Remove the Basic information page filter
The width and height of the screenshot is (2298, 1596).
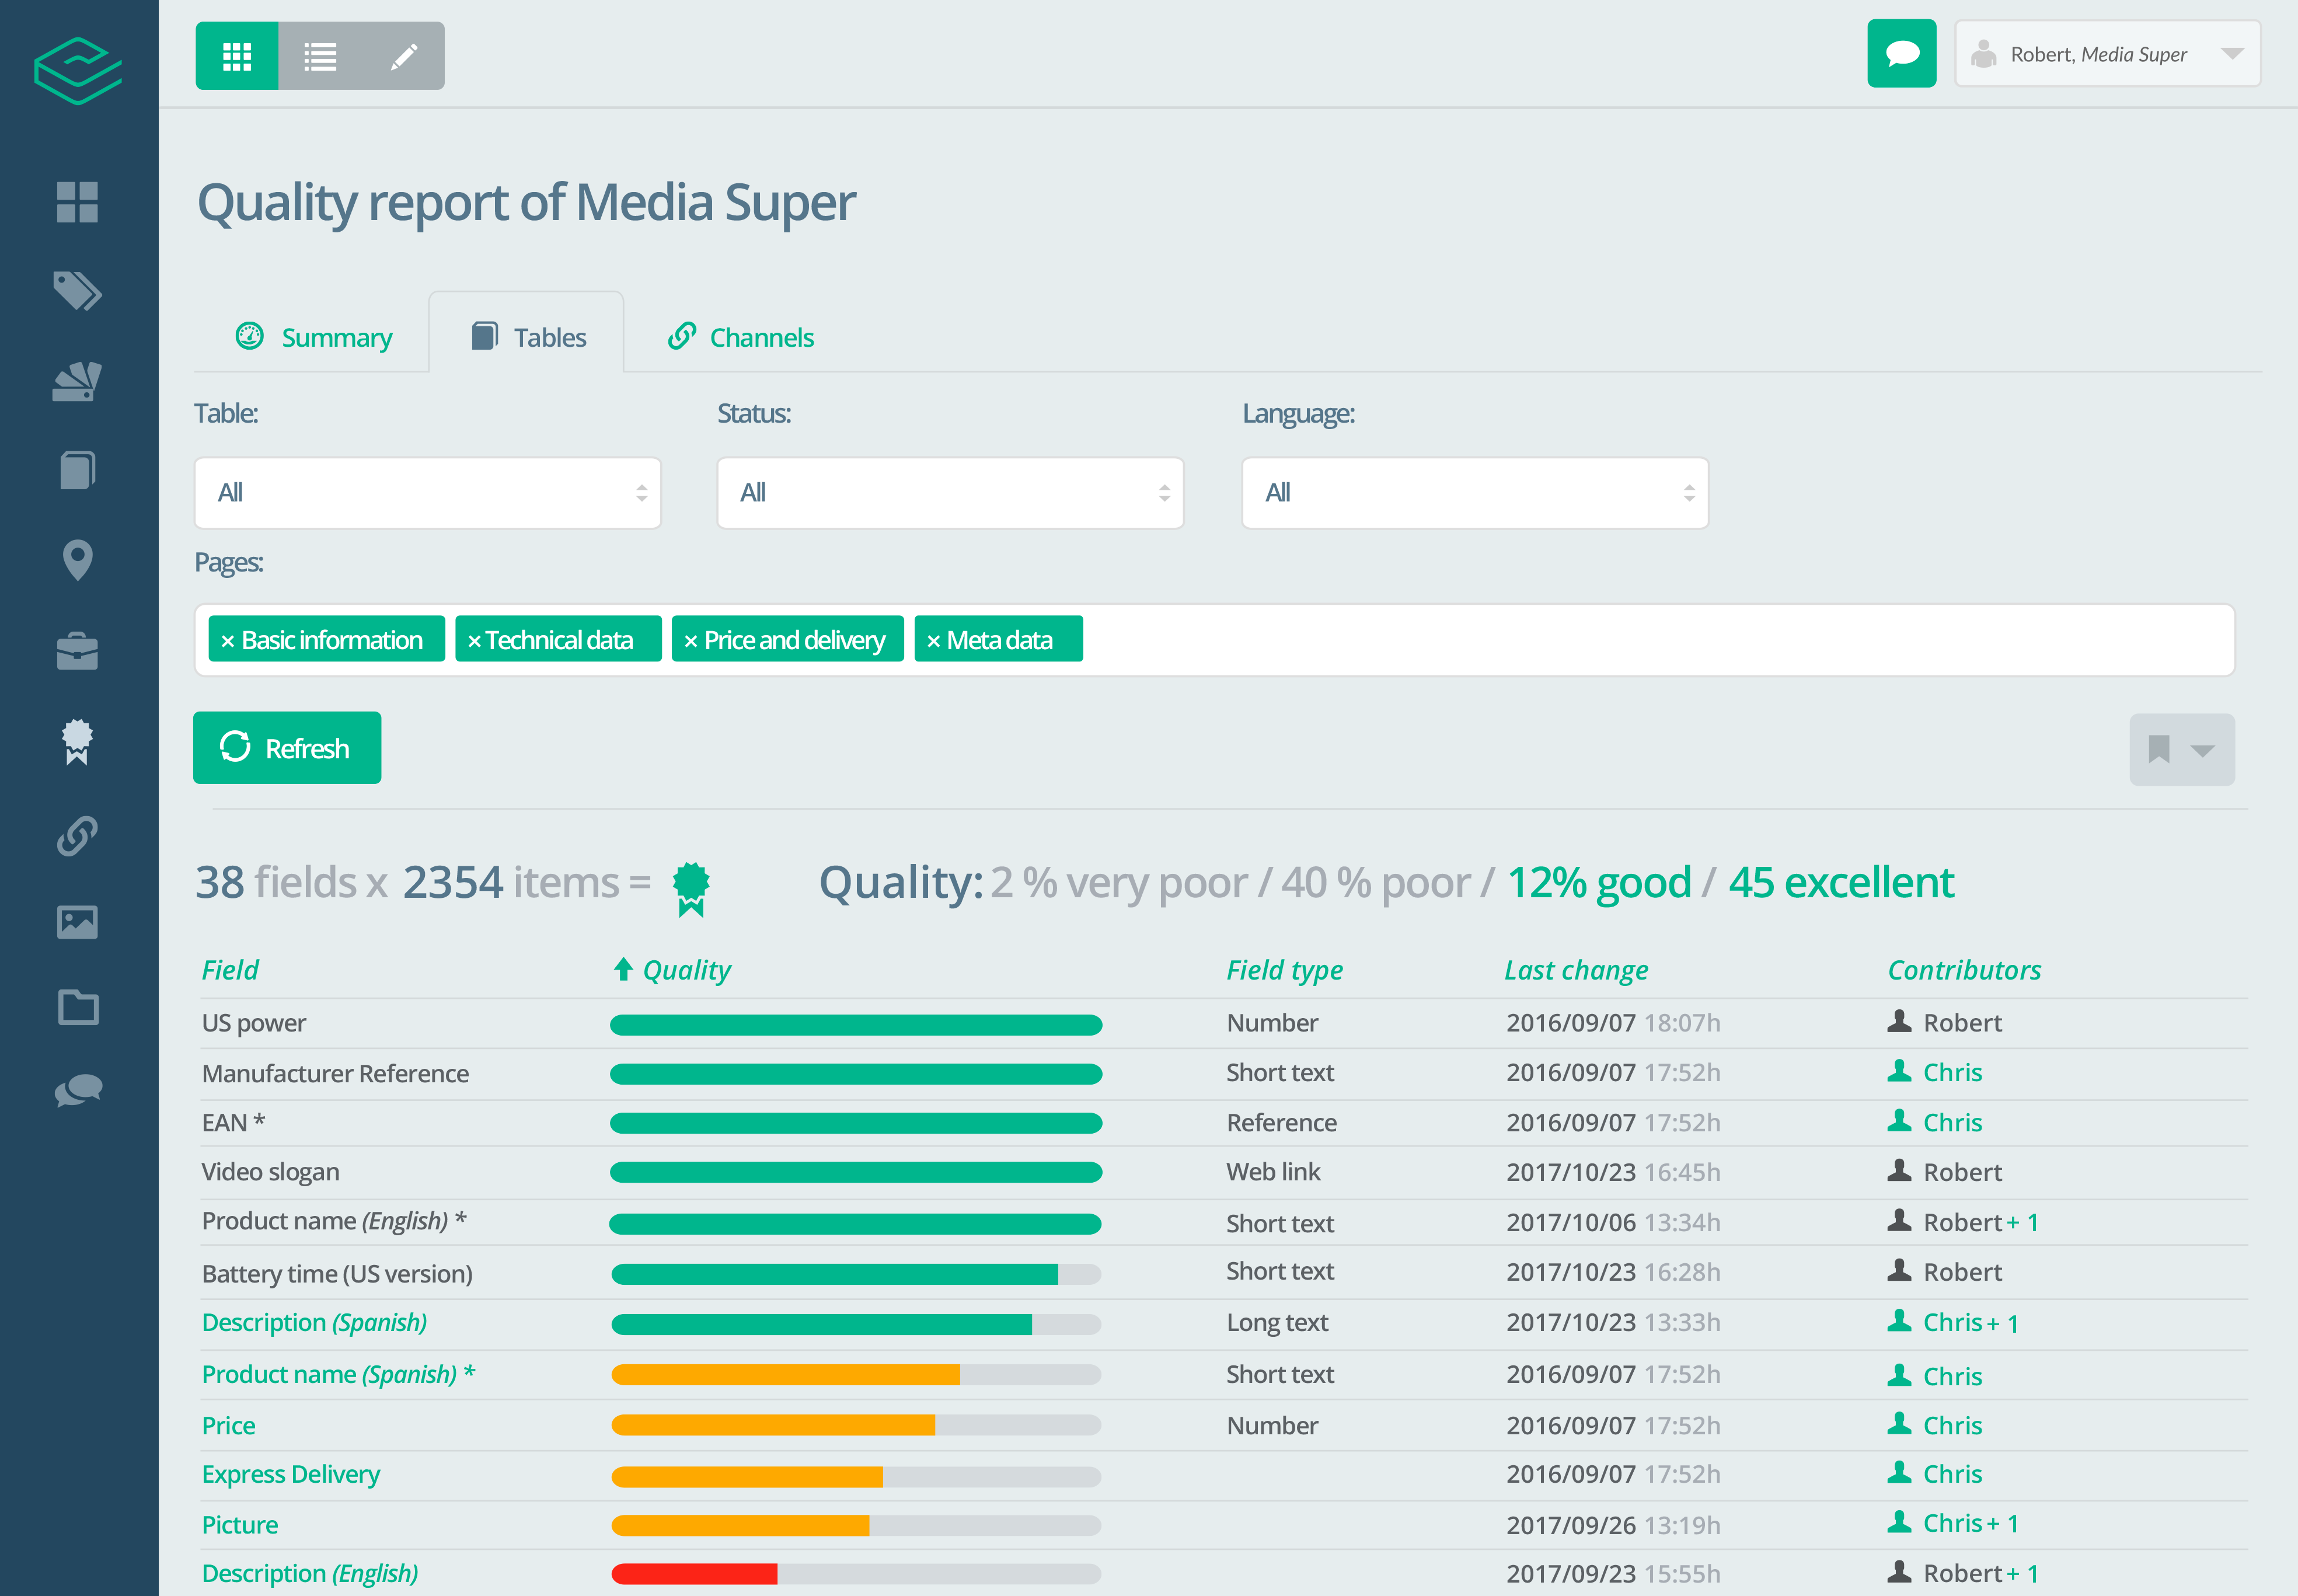(x=228, y=641)
